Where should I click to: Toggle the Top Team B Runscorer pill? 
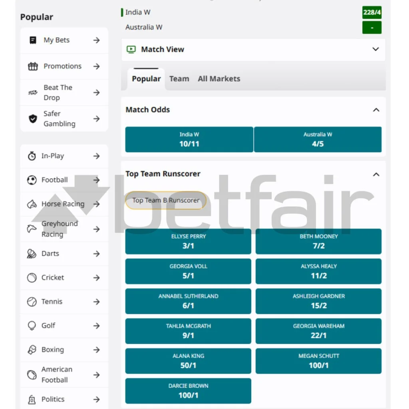click(x=166, y=201)
